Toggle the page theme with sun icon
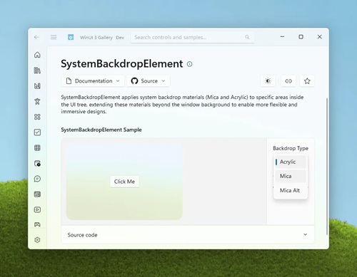 click(268, 81)
